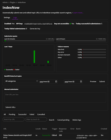Viewport: 111px width, 140px height.
Task: Focus the second backfill date input
Action: click(73, 82)
